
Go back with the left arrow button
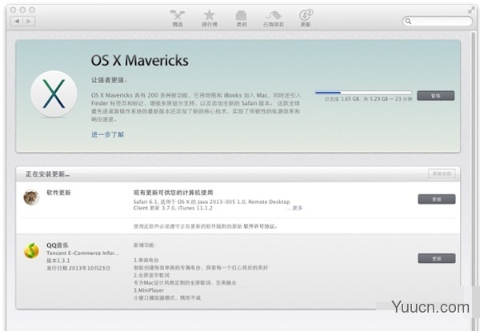coord(17,21)
